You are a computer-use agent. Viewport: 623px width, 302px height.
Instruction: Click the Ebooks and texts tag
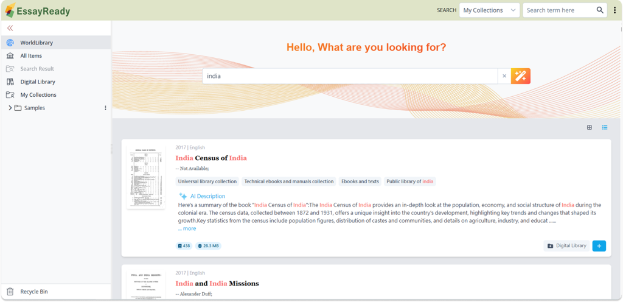[360, 181]
